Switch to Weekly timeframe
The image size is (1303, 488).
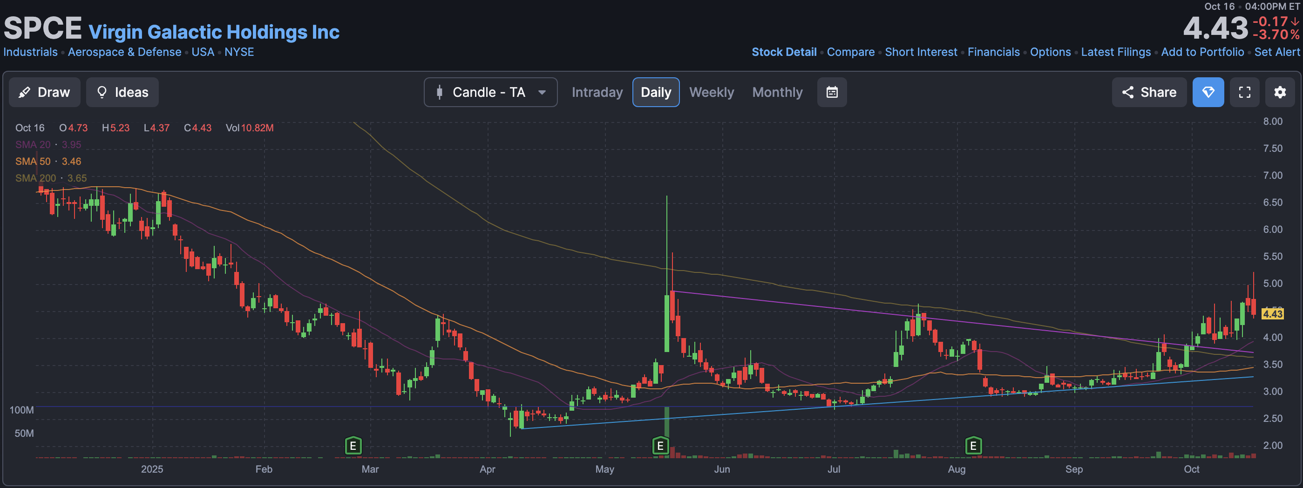pos(711,92)
